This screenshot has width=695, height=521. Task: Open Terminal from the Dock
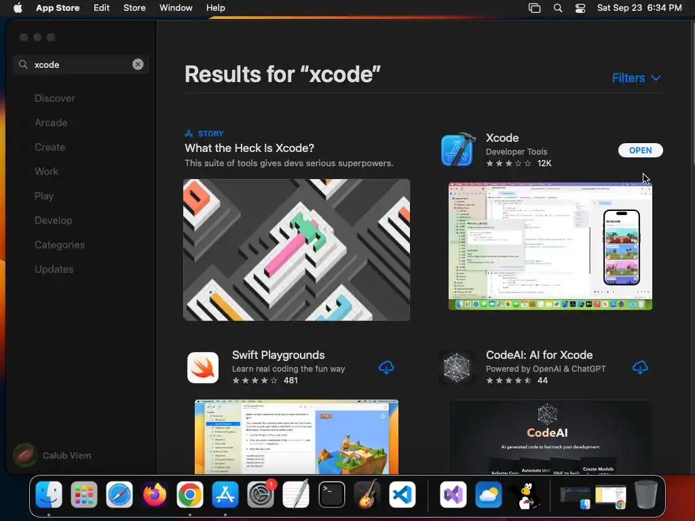pos(331,495)
